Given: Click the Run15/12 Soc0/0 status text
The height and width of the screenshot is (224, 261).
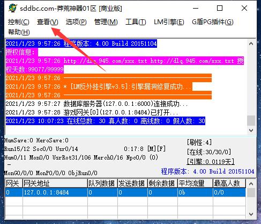Looking at the screenshot, I should coord(41,149).
